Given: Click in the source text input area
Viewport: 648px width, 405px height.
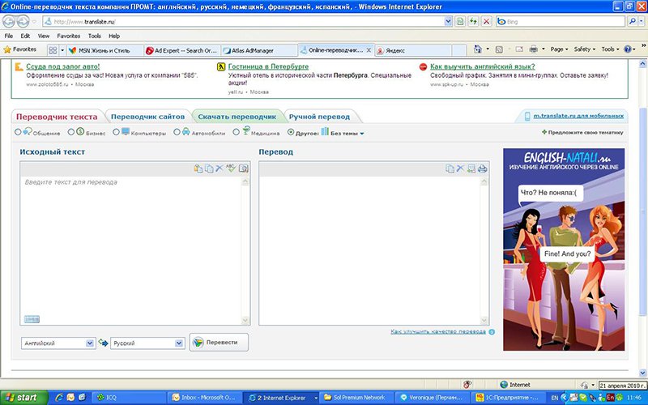Looking at the screenshot, I should pyautogui.click(x=130, y=250).
